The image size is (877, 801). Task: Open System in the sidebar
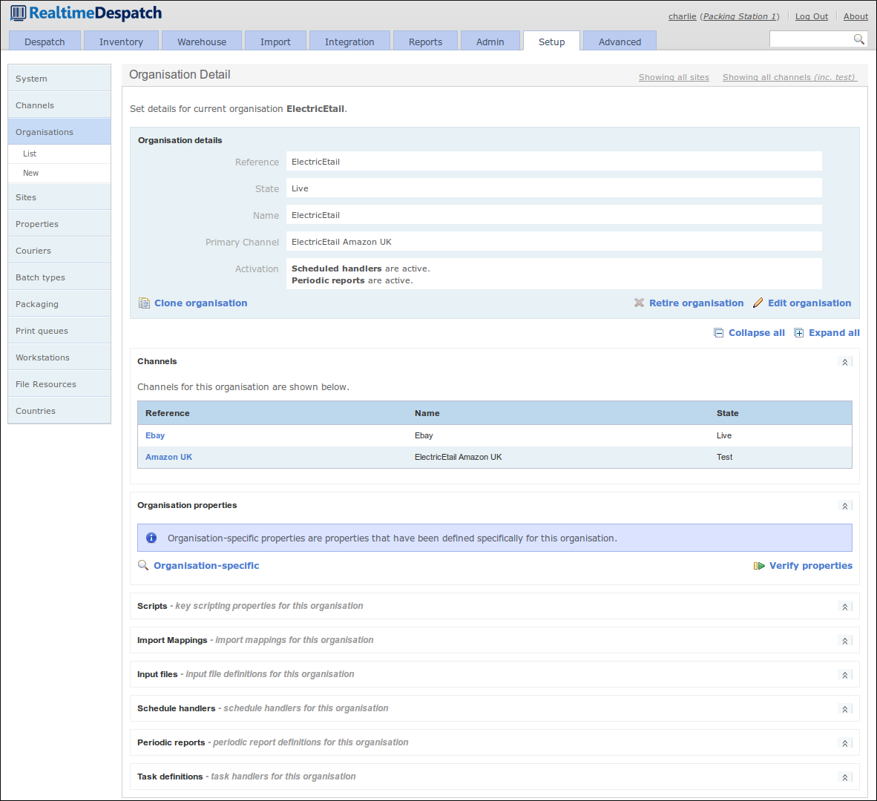click(59, 79)
